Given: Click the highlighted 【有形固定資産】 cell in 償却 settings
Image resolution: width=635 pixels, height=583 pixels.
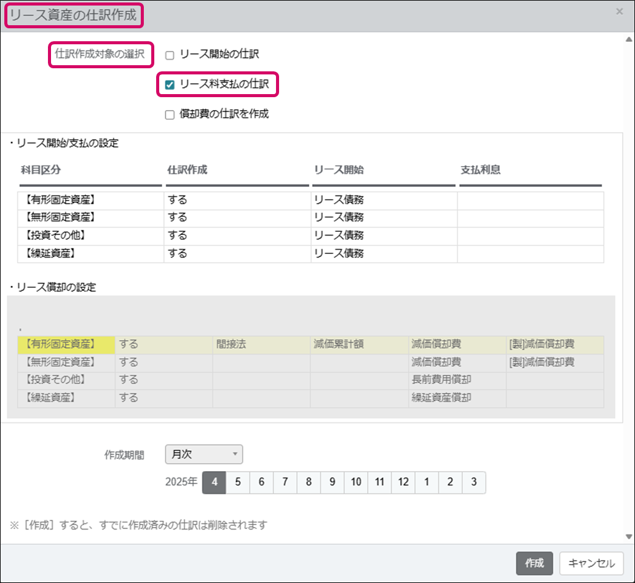Looking at the screenshot, I should pyautogui.click(x=67, y=344).
